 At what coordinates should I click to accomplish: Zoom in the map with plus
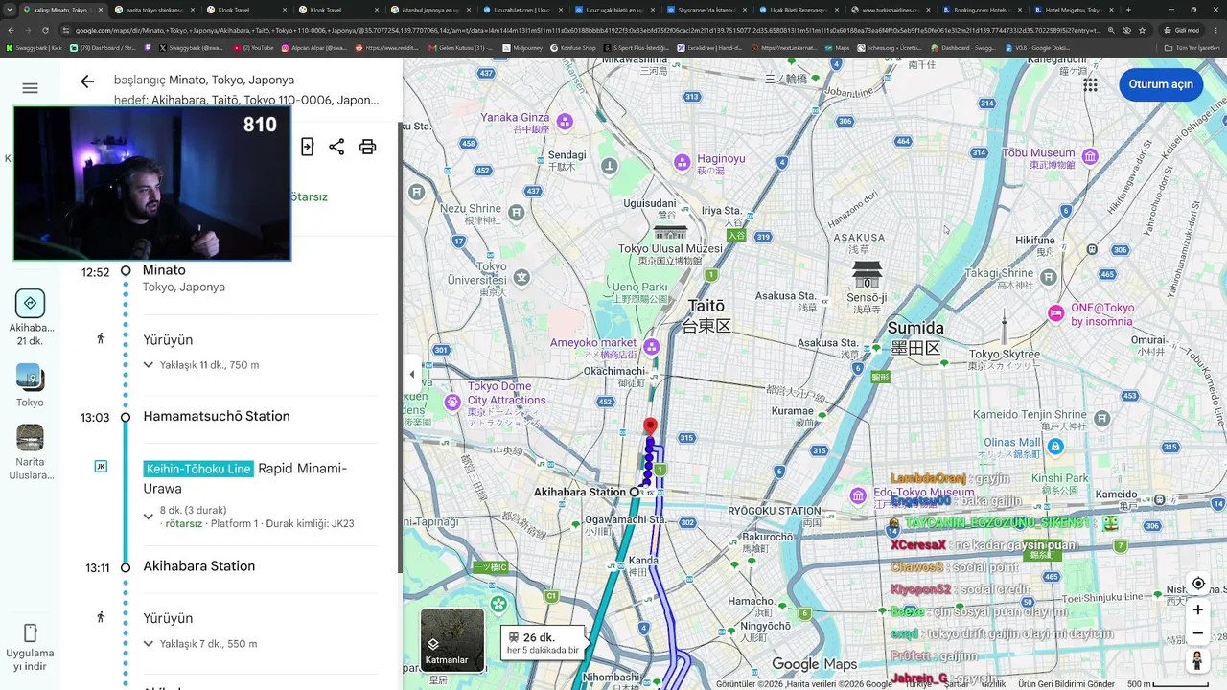point(1197,609)
